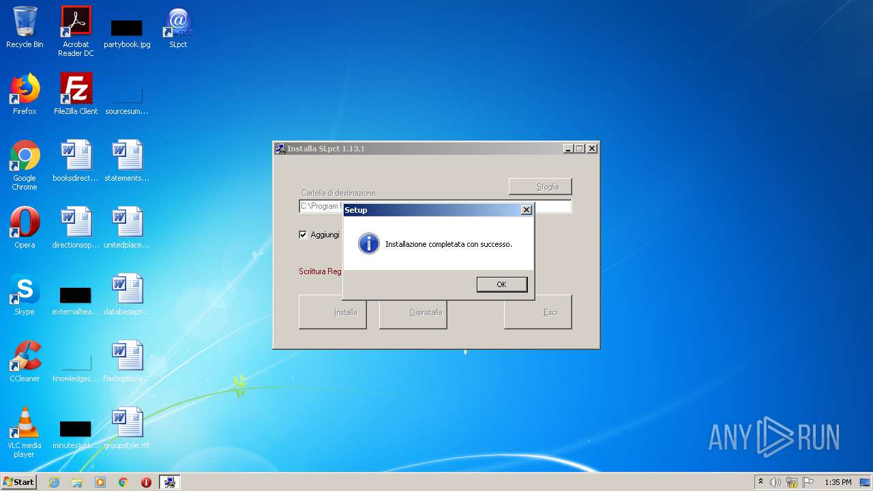The image size is (873, 491).
Task: Open the Recycle Bin desktop icon
Action: [25, 27]
